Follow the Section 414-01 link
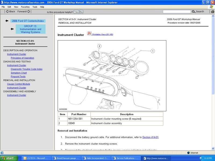 point(150,137)
